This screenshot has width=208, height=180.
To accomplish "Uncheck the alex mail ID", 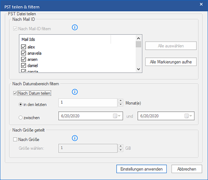I will pos(24,47).
